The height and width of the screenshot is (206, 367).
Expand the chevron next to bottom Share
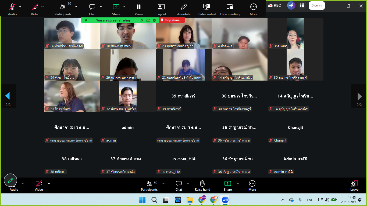(x=238, y=184)
